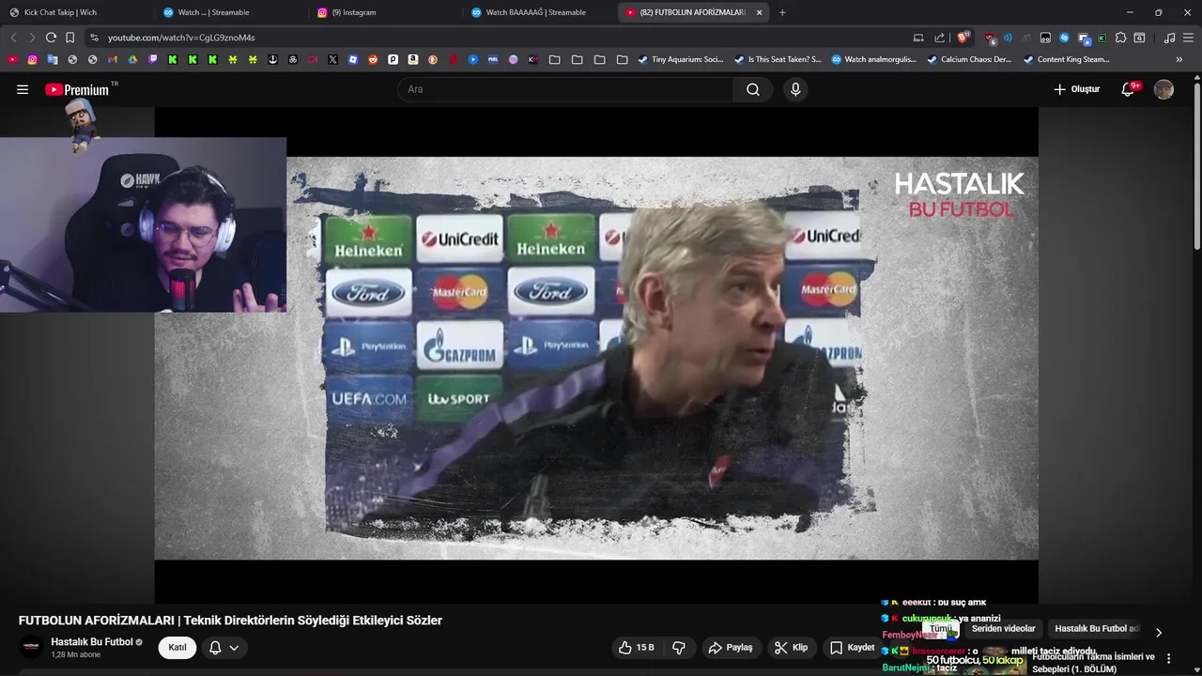Reload the page with the refresh icon
The height and width of the screenshot is (676, 1202).
(51, 38)
